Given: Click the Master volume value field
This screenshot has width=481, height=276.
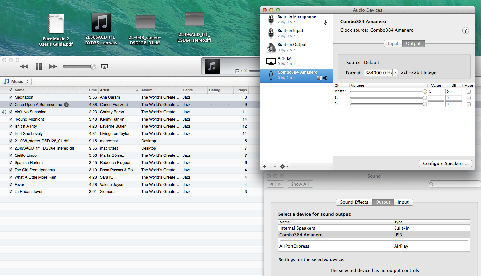Looking at the screenshot, I should click(x=436, y=92).
